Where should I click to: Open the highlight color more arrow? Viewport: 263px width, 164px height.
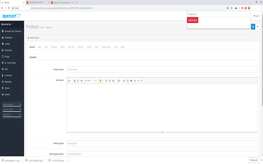[103, 81]
